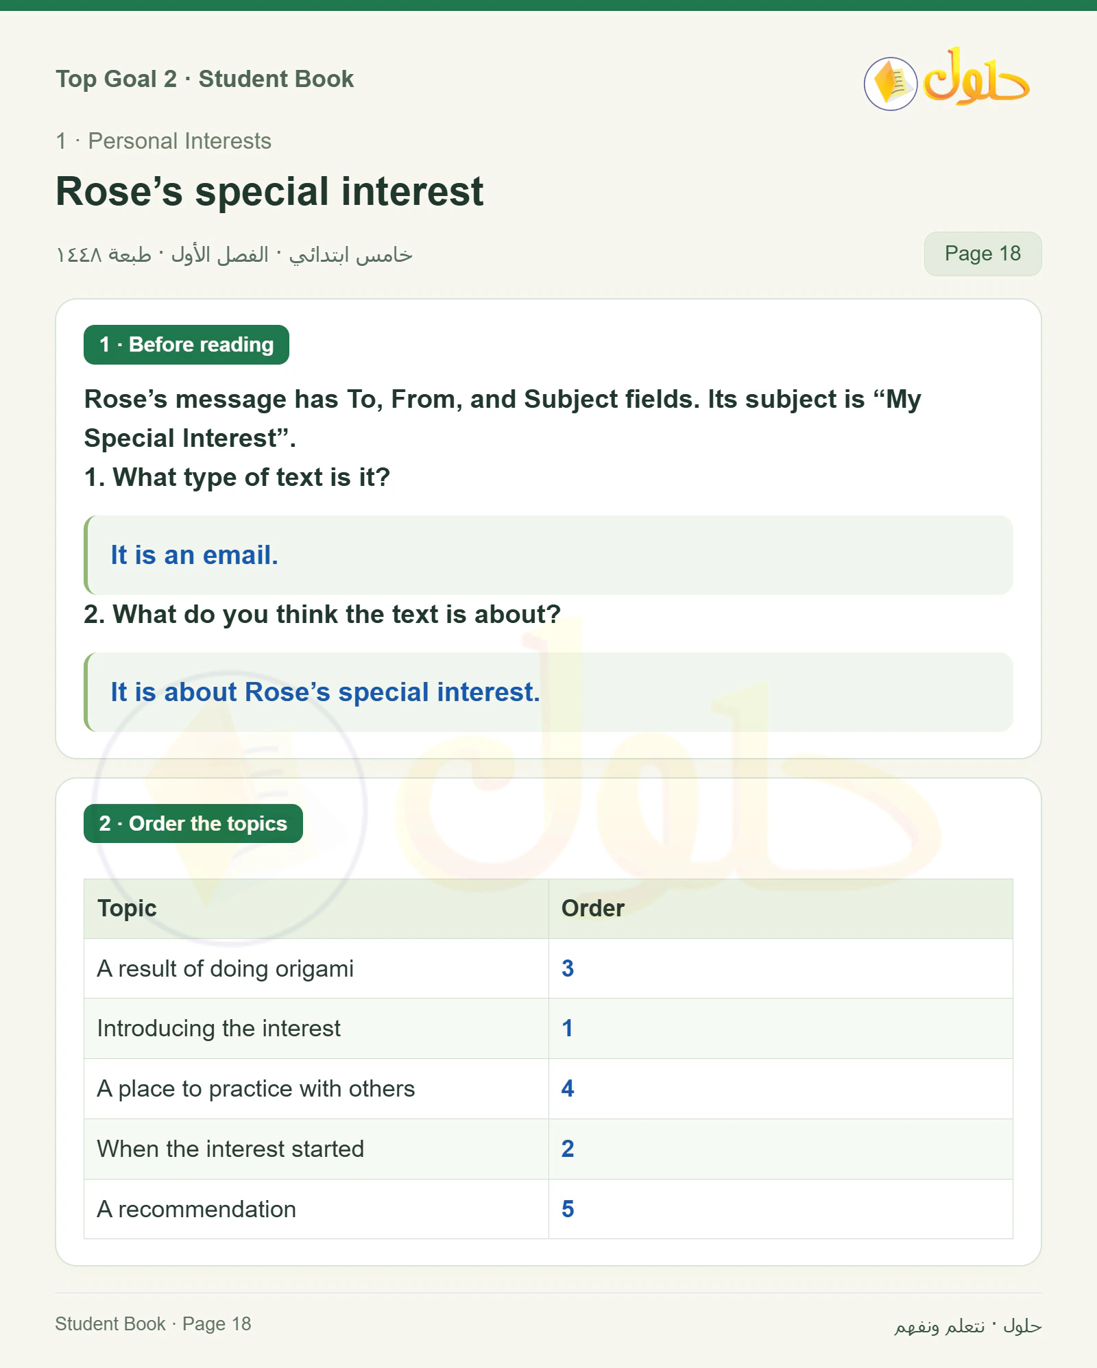Click order number 5 for A recommendation
Screen dimensions: 1097x1368
coord(568,1209)
